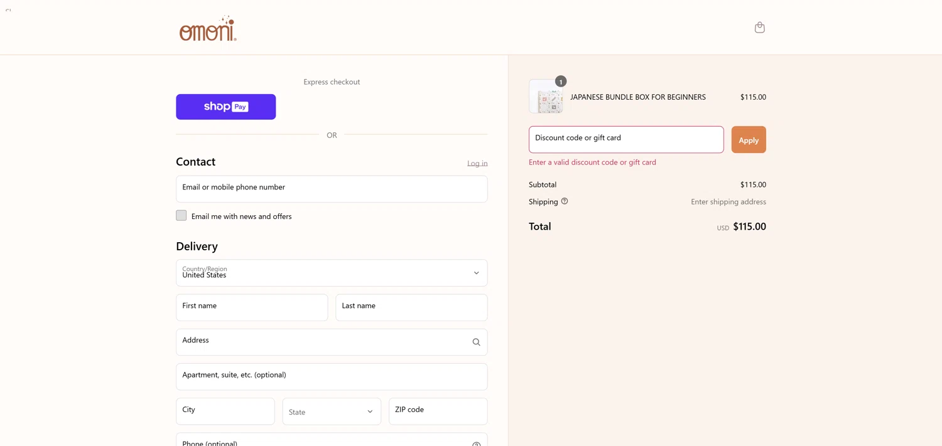942x446 pixels.
Task: Click the Phone (optional) field
Action: 332,440
